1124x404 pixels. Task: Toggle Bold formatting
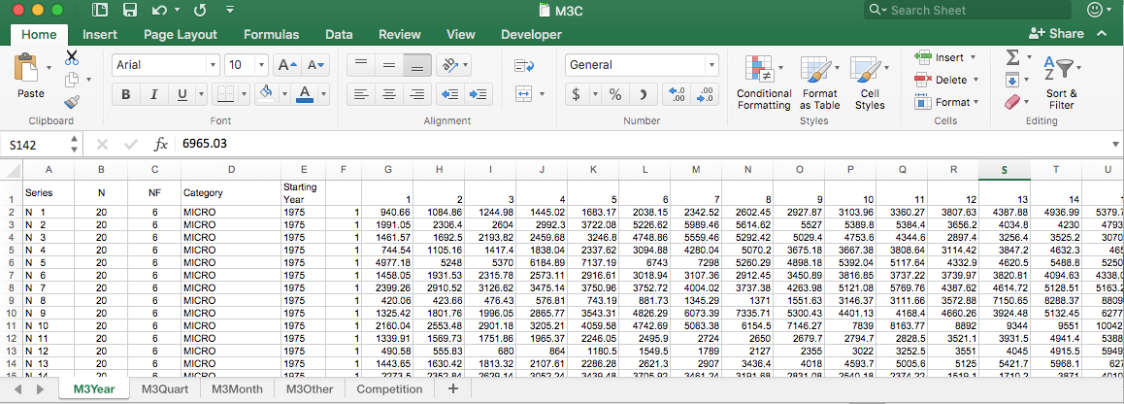coord(125,94)
